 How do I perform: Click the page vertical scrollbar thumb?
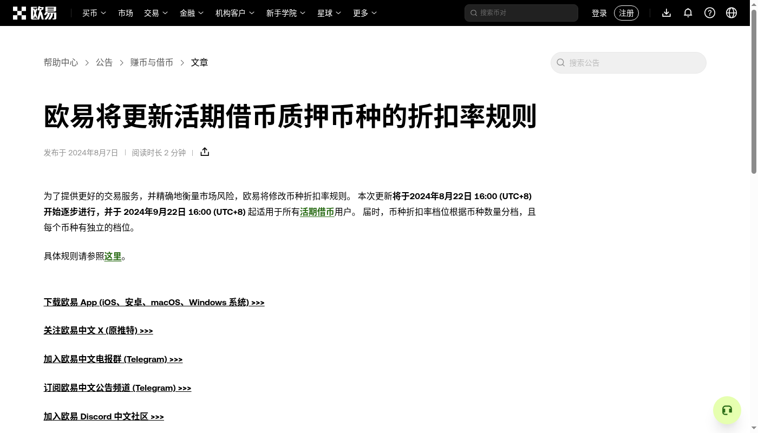coord(754,92)
